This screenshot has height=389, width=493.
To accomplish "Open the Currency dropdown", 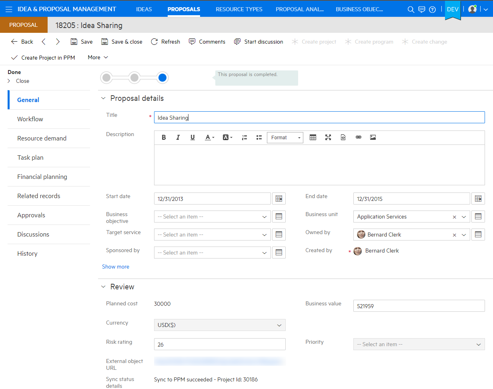I will 279,325.
